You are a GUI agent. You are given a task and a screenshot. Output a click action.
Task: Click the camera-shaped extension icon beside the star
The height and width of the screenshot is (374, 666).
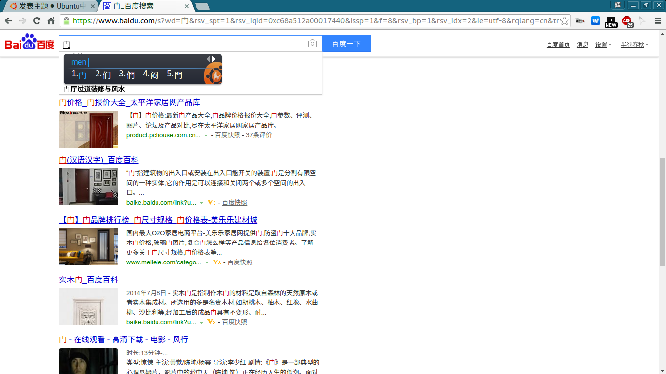(x=580, y=21)
